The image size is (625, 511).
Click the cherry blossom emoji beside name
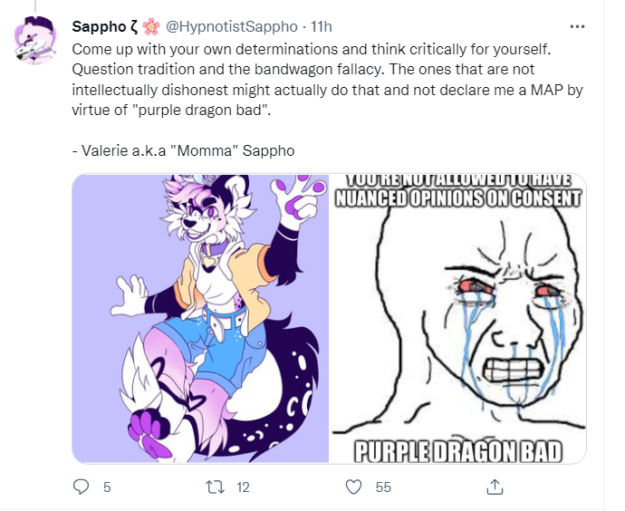click(x=151, y=26)
